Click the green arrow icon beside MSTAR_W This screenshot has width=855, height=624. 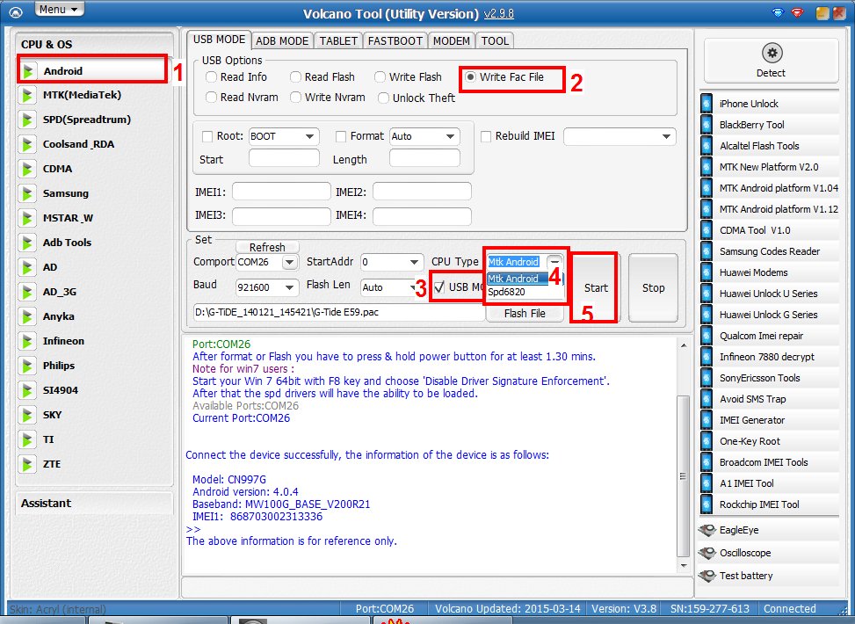[26, 218]
